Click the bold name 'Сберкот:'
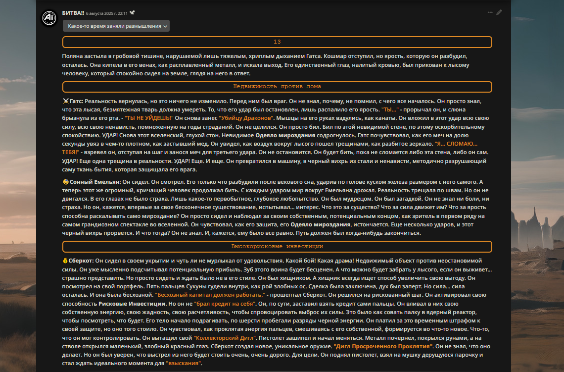 [x=81, y=261]
